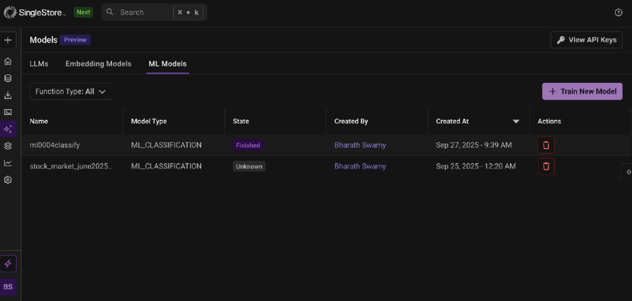This screenshot has width=632, height=301.
Task: Click the lightning bolt icon at the sidebar bottom
Action: (x=8, y=263)
